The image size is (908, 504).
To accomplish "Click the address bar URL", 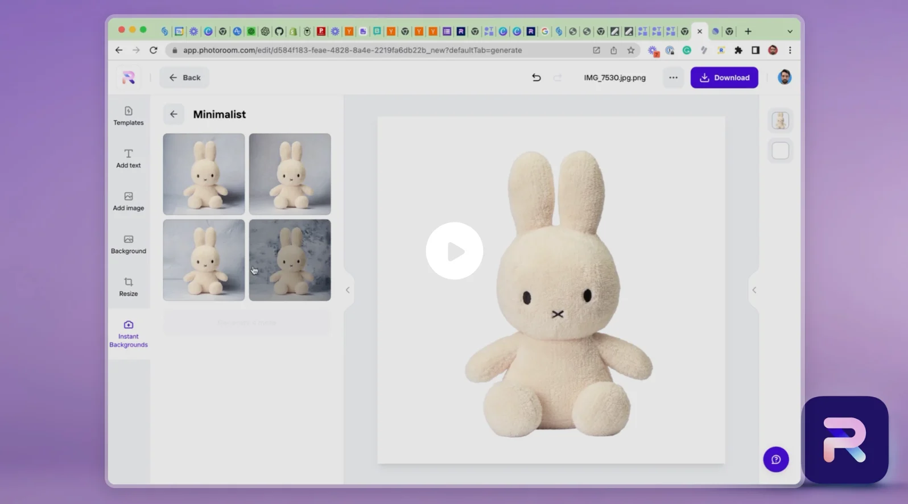I will [x=352, y=50].
